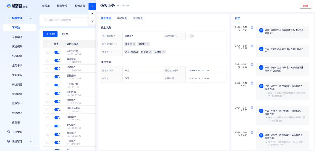Collapse sidebar using bottom arrow icon

pyautogui.click(x=35, y=147)
